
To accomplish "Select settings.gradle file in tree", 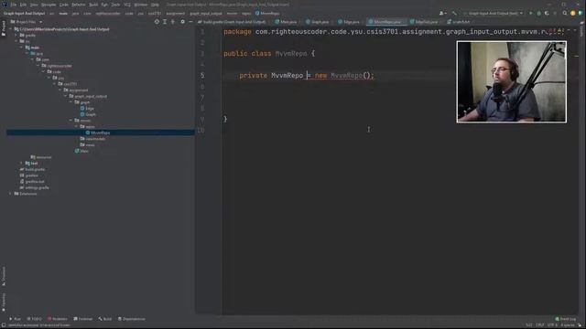I will pyautogui.click(x=35, y=187).
